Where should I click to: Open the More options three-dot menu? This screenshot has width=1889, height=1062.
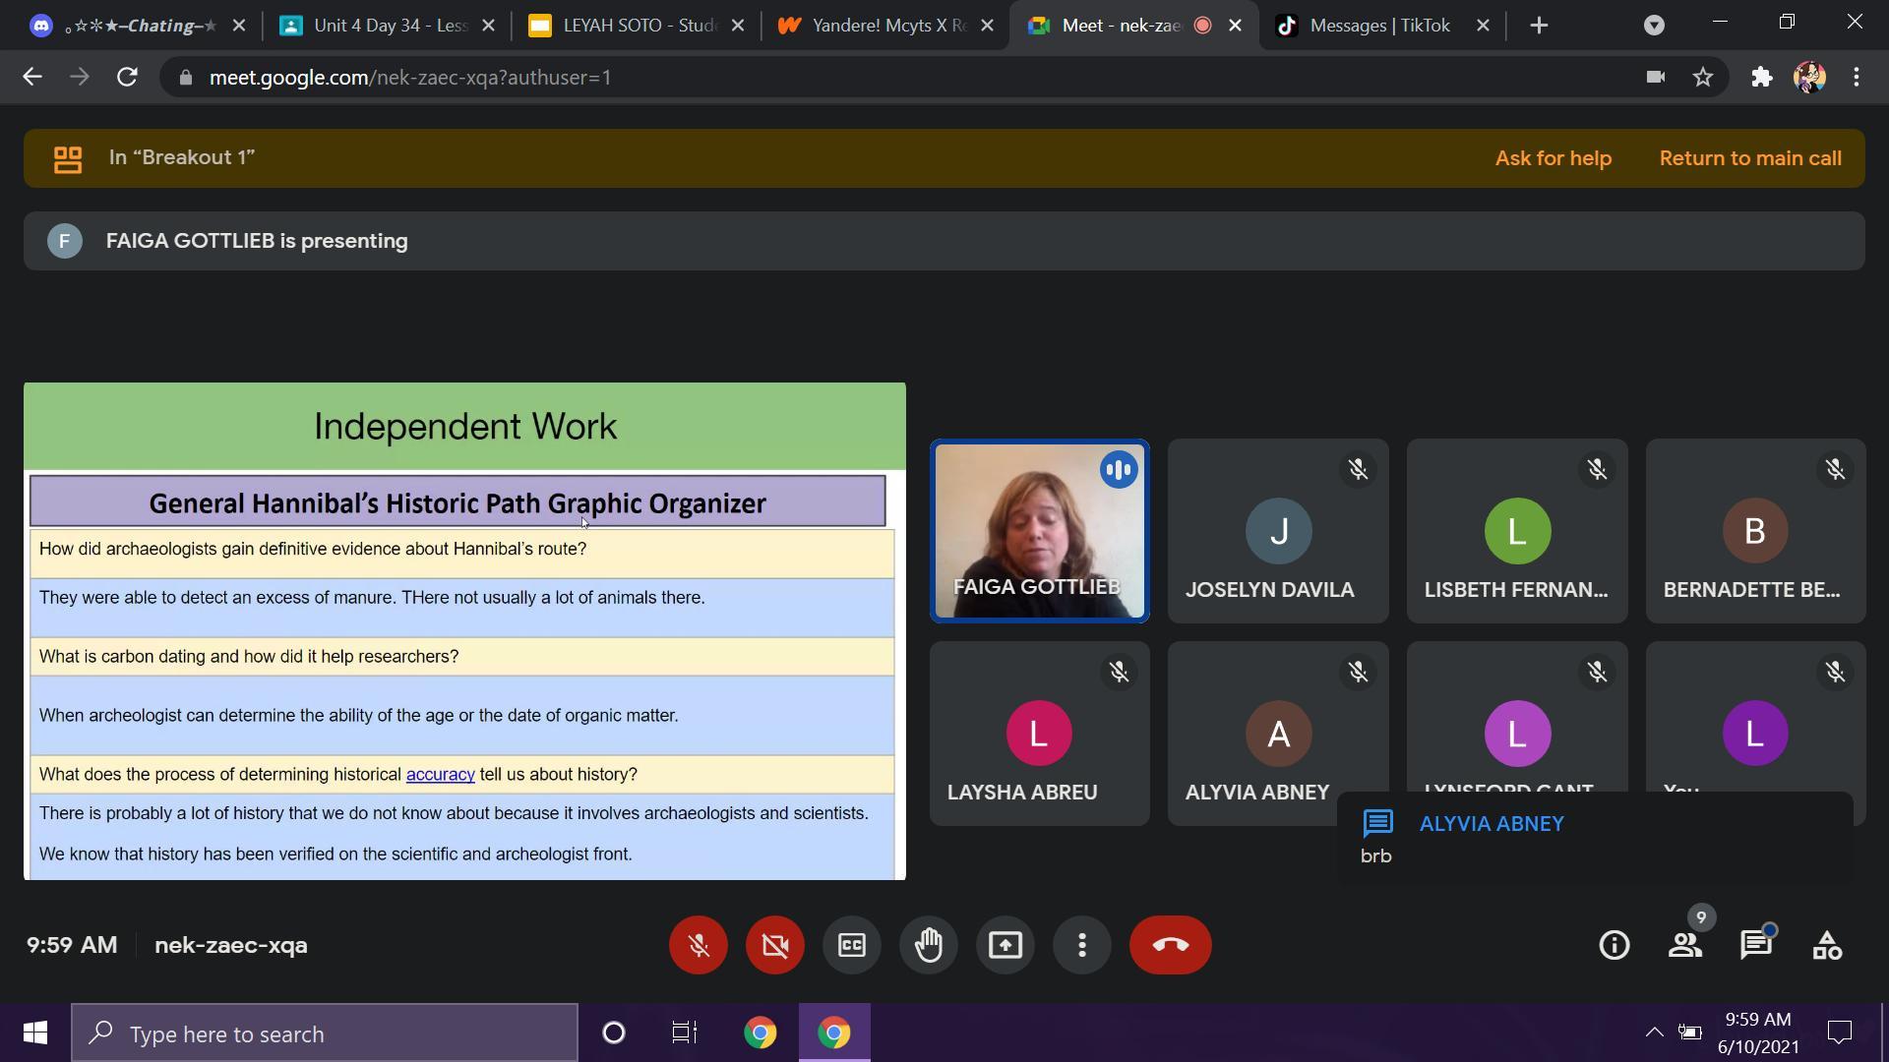tap(1081, 946)
